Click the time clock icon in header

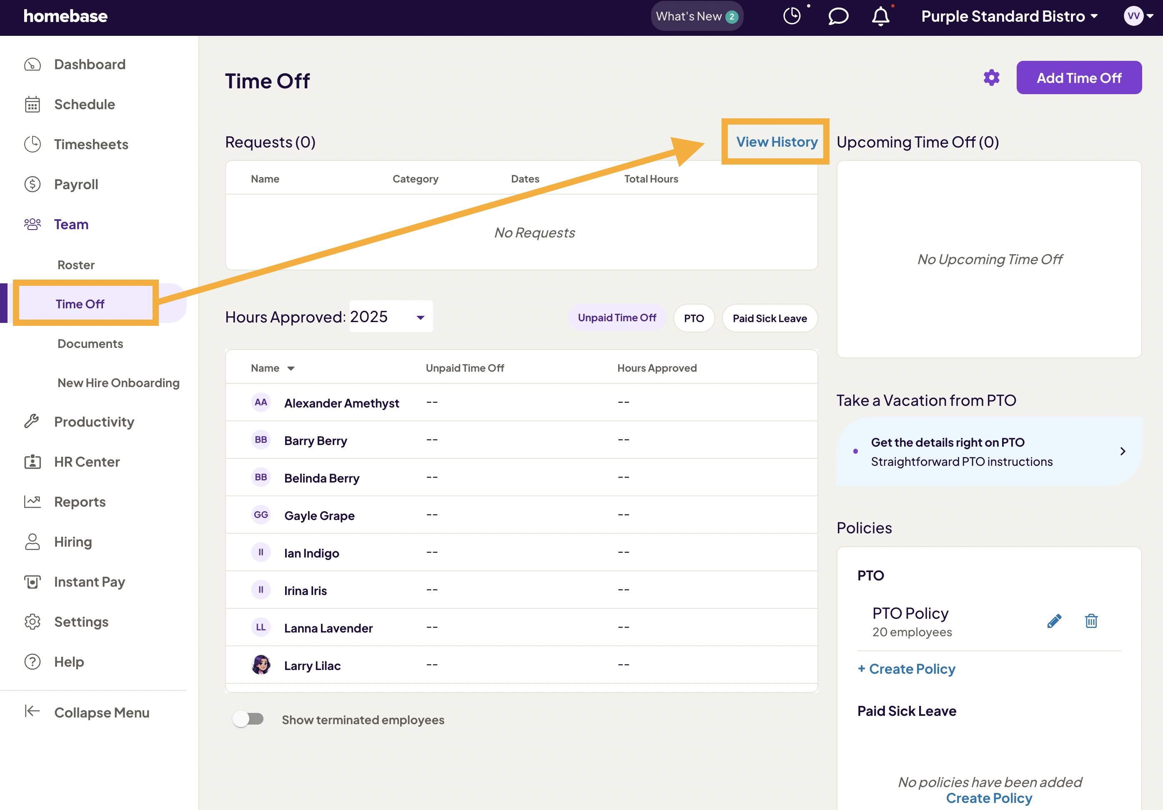tap(792, 16)
